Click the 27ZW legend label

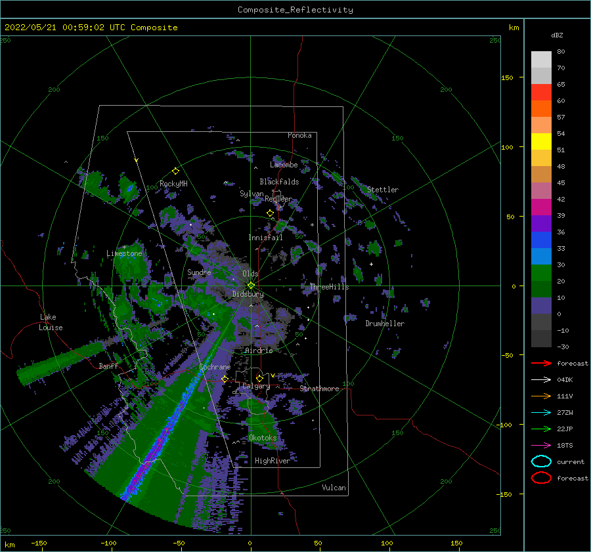point(565,412)
